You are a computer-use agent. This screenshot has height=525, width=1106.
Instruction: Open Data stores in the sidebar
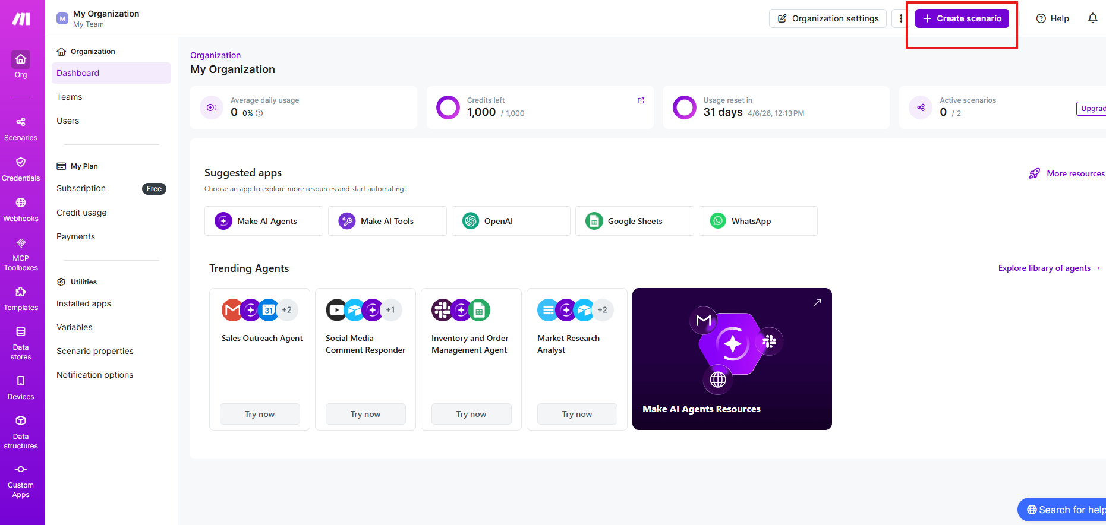tap(21, 343)
